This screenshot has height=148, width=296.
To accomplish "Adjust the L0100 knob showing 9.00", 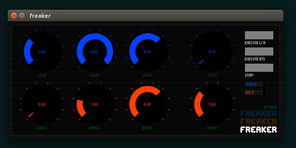I will [x=95, y=51].
